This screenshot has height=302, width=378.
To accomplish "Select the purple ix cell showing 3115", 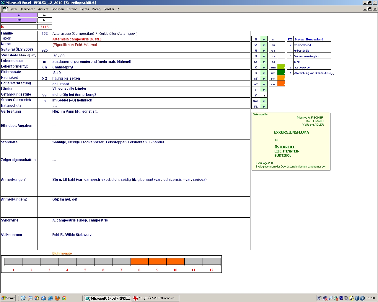I will pyautogui.click(x=19, y=20).
